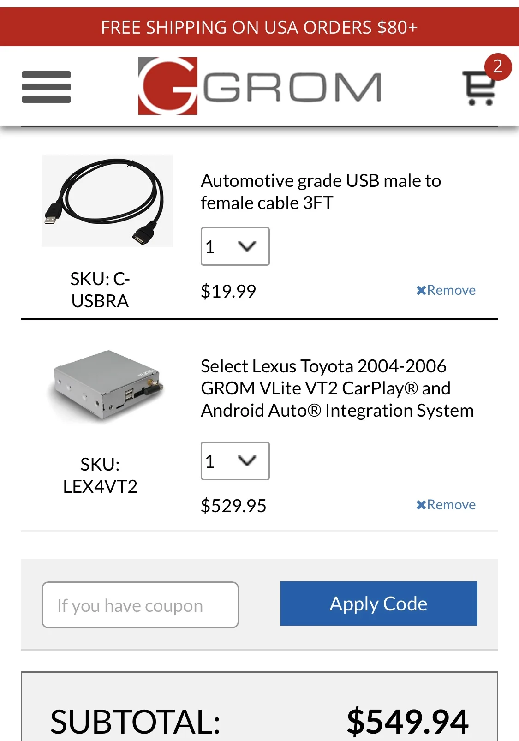Click the SKU LEX4VT2 label
519x741 pixels.
[100, 475]
